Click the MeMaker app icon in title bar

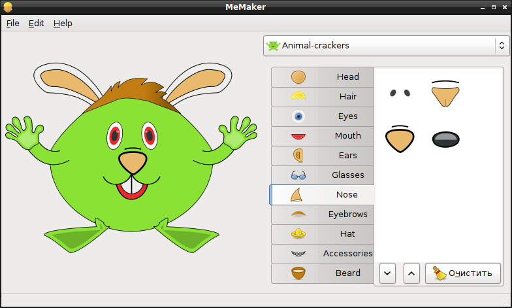[x=8, y=7]
